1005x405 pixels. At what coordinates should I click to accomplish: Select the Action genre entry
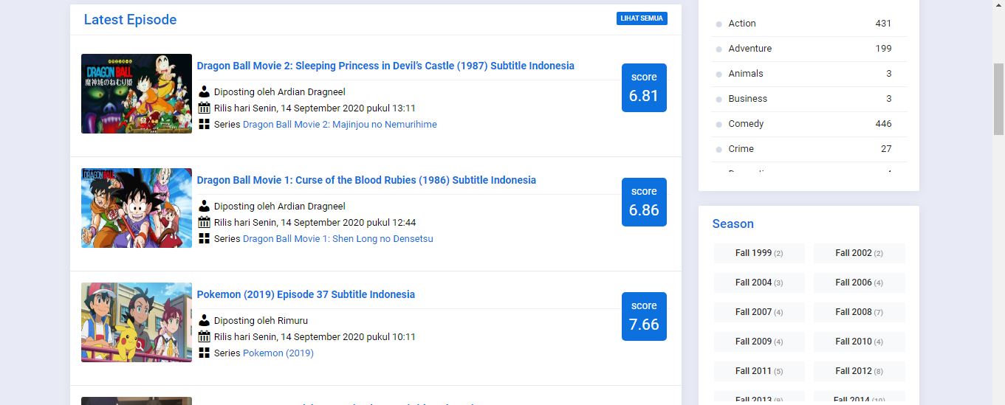741,24
